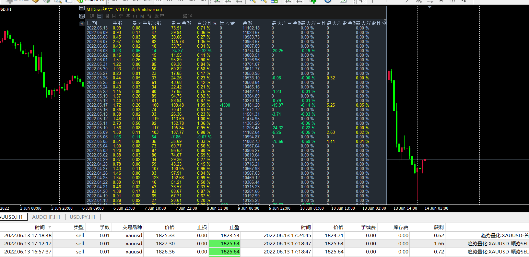Click the 3 Jun 08:00 time axis label
Image resolution: width=529 pixels, height=257 pixels.
pyautogui.click(x=31, y=208)
